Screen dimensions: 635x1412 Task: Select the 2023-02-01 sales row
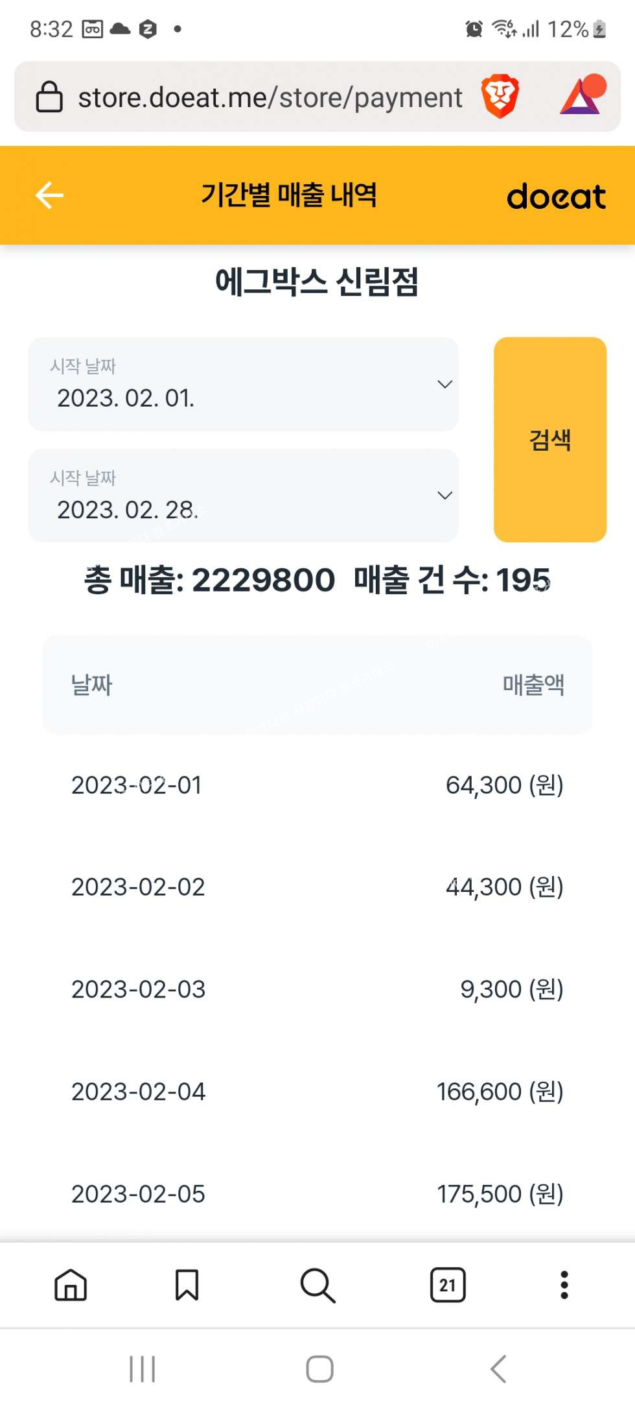317,785
